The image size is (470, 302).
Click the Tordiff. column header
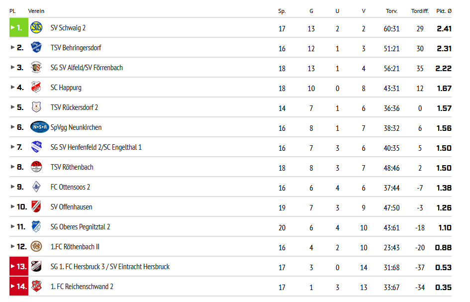[420, 11]
